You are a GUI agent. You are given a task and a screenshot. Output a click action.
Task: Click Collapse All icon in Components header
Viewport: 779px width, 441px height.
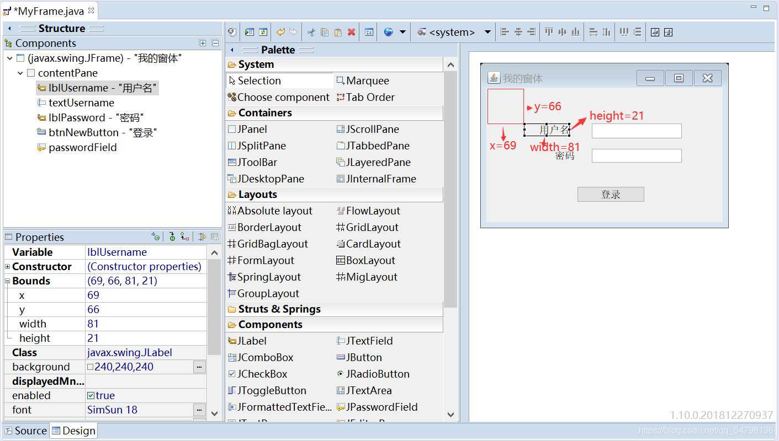tap(215, 43)
